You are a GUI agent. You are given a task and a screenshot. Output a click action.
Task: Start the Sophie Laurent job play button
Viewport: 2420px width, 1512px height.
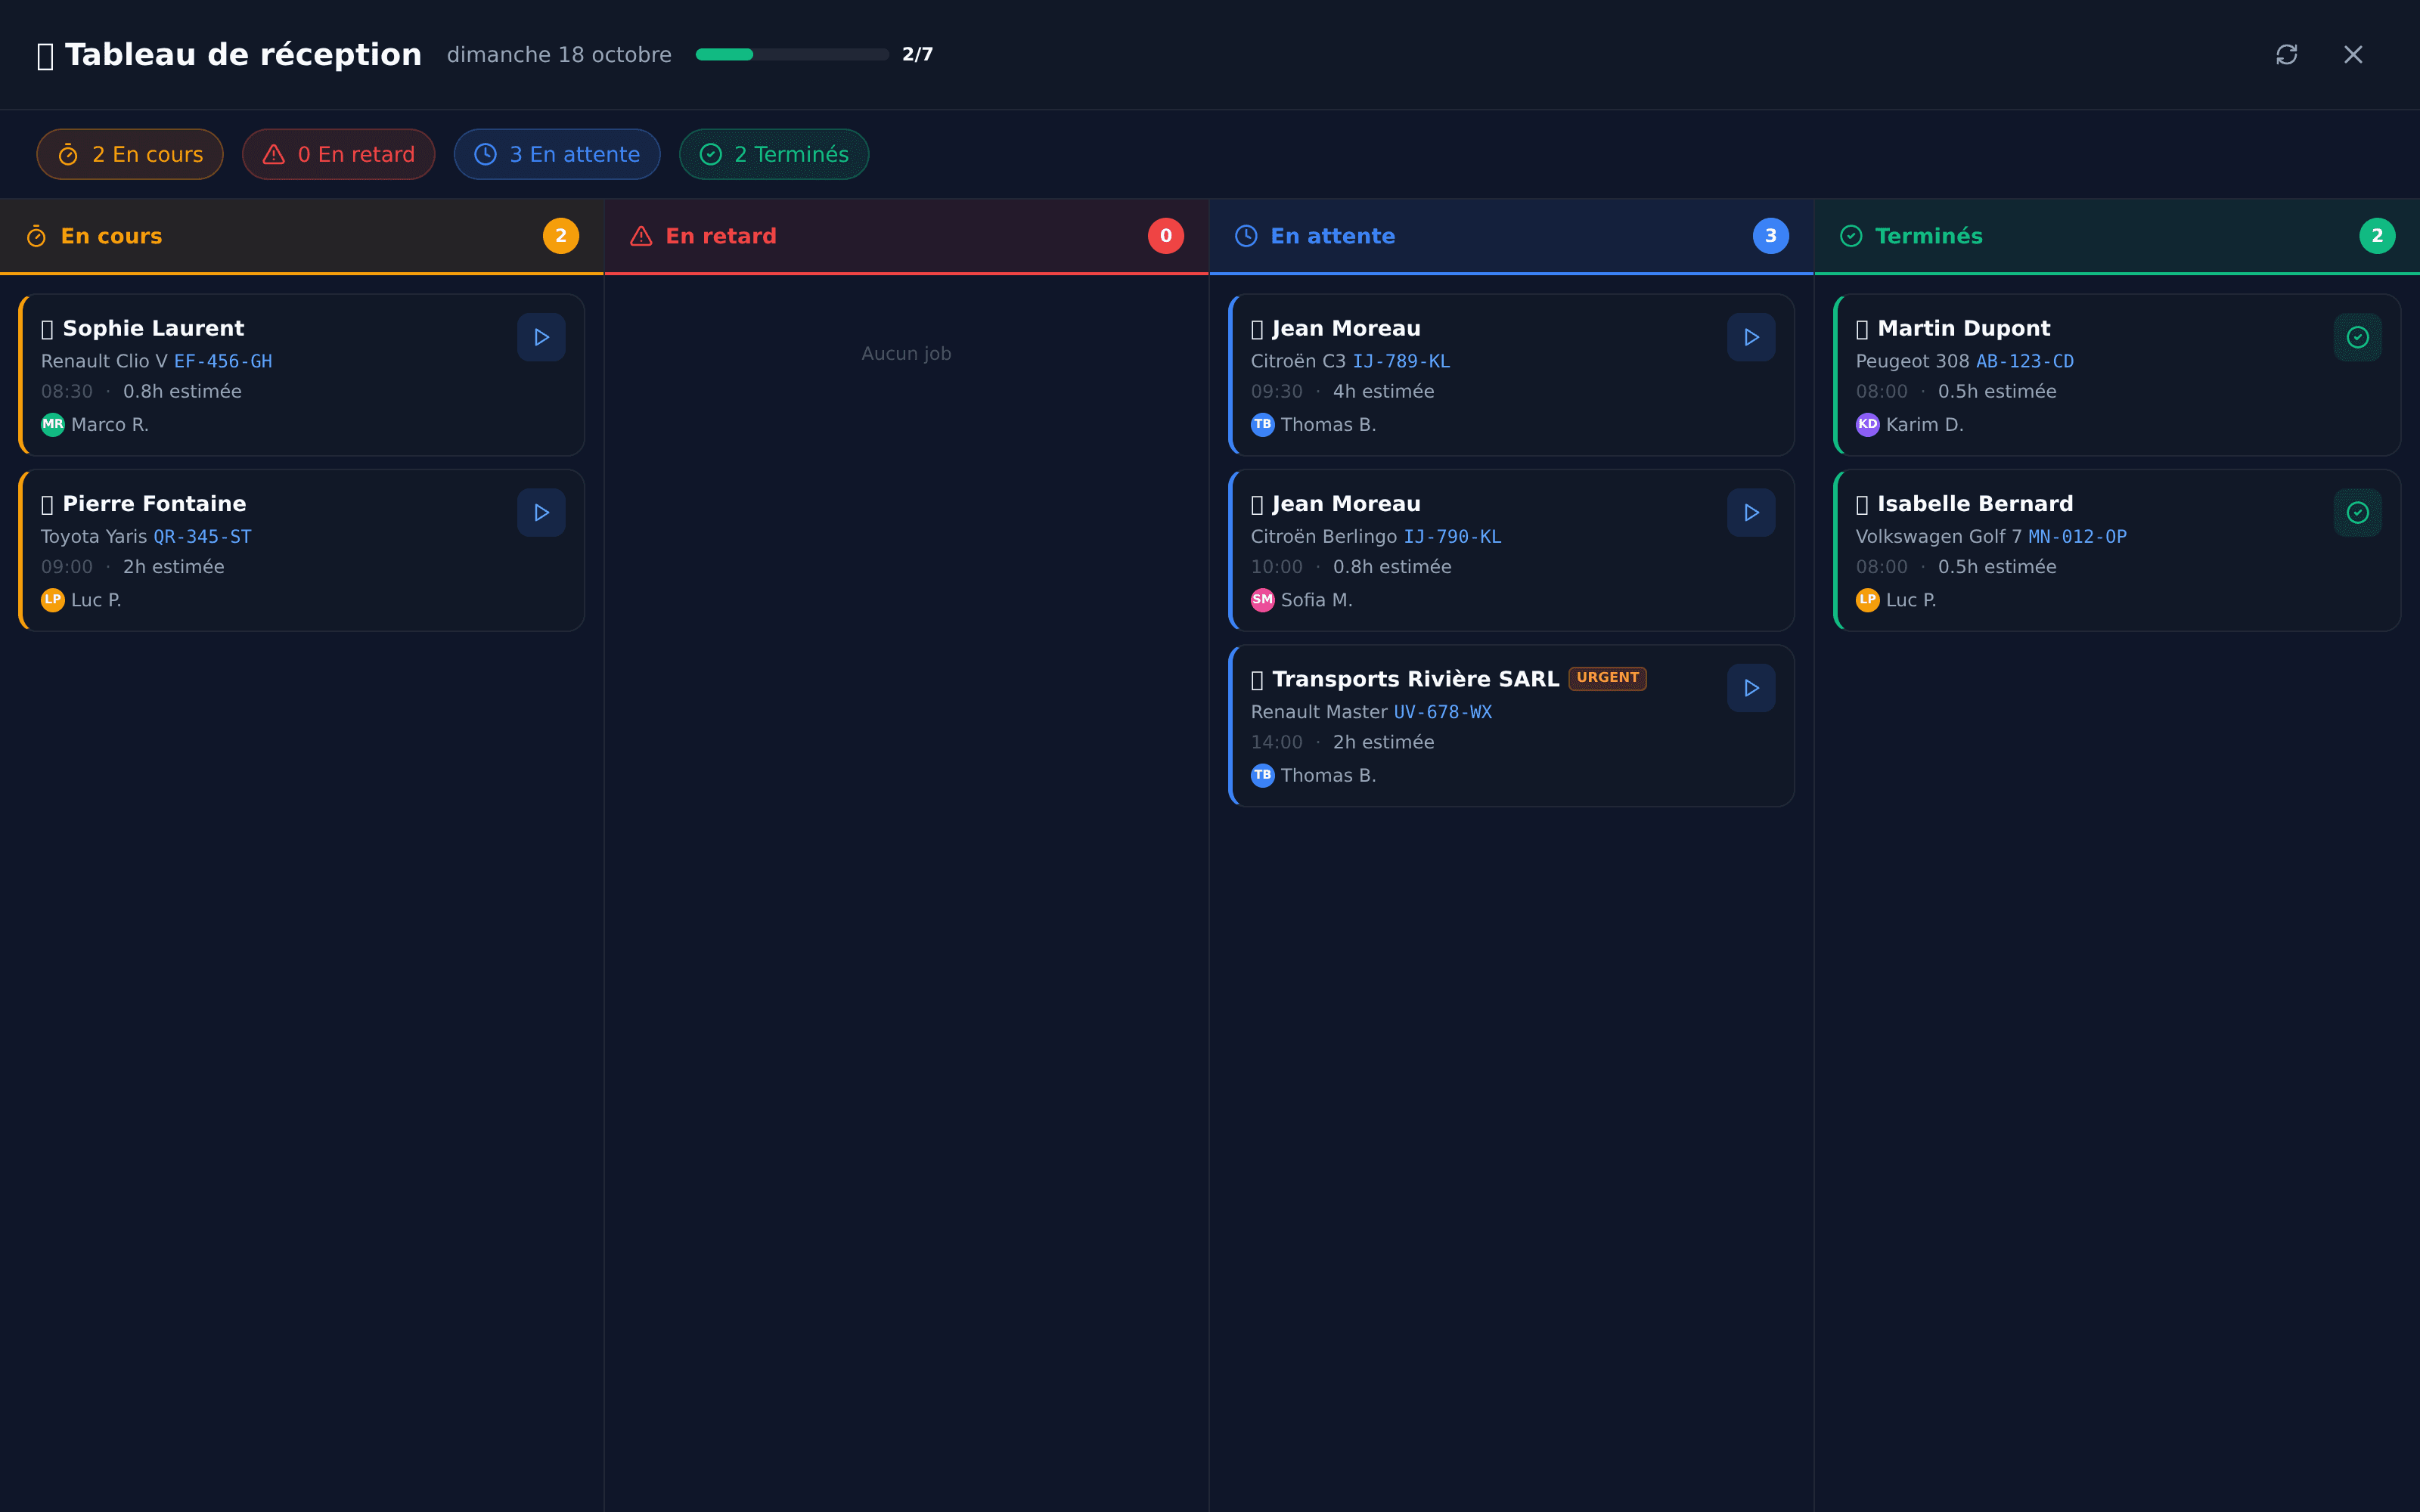(541, 337)
